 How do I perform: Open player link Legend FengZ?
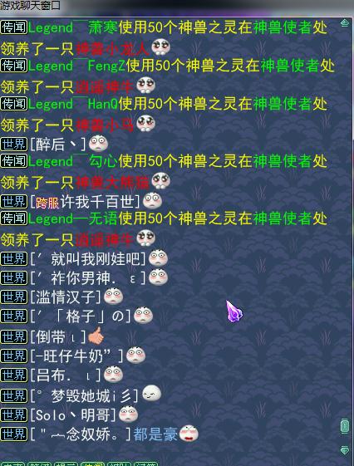77,66
